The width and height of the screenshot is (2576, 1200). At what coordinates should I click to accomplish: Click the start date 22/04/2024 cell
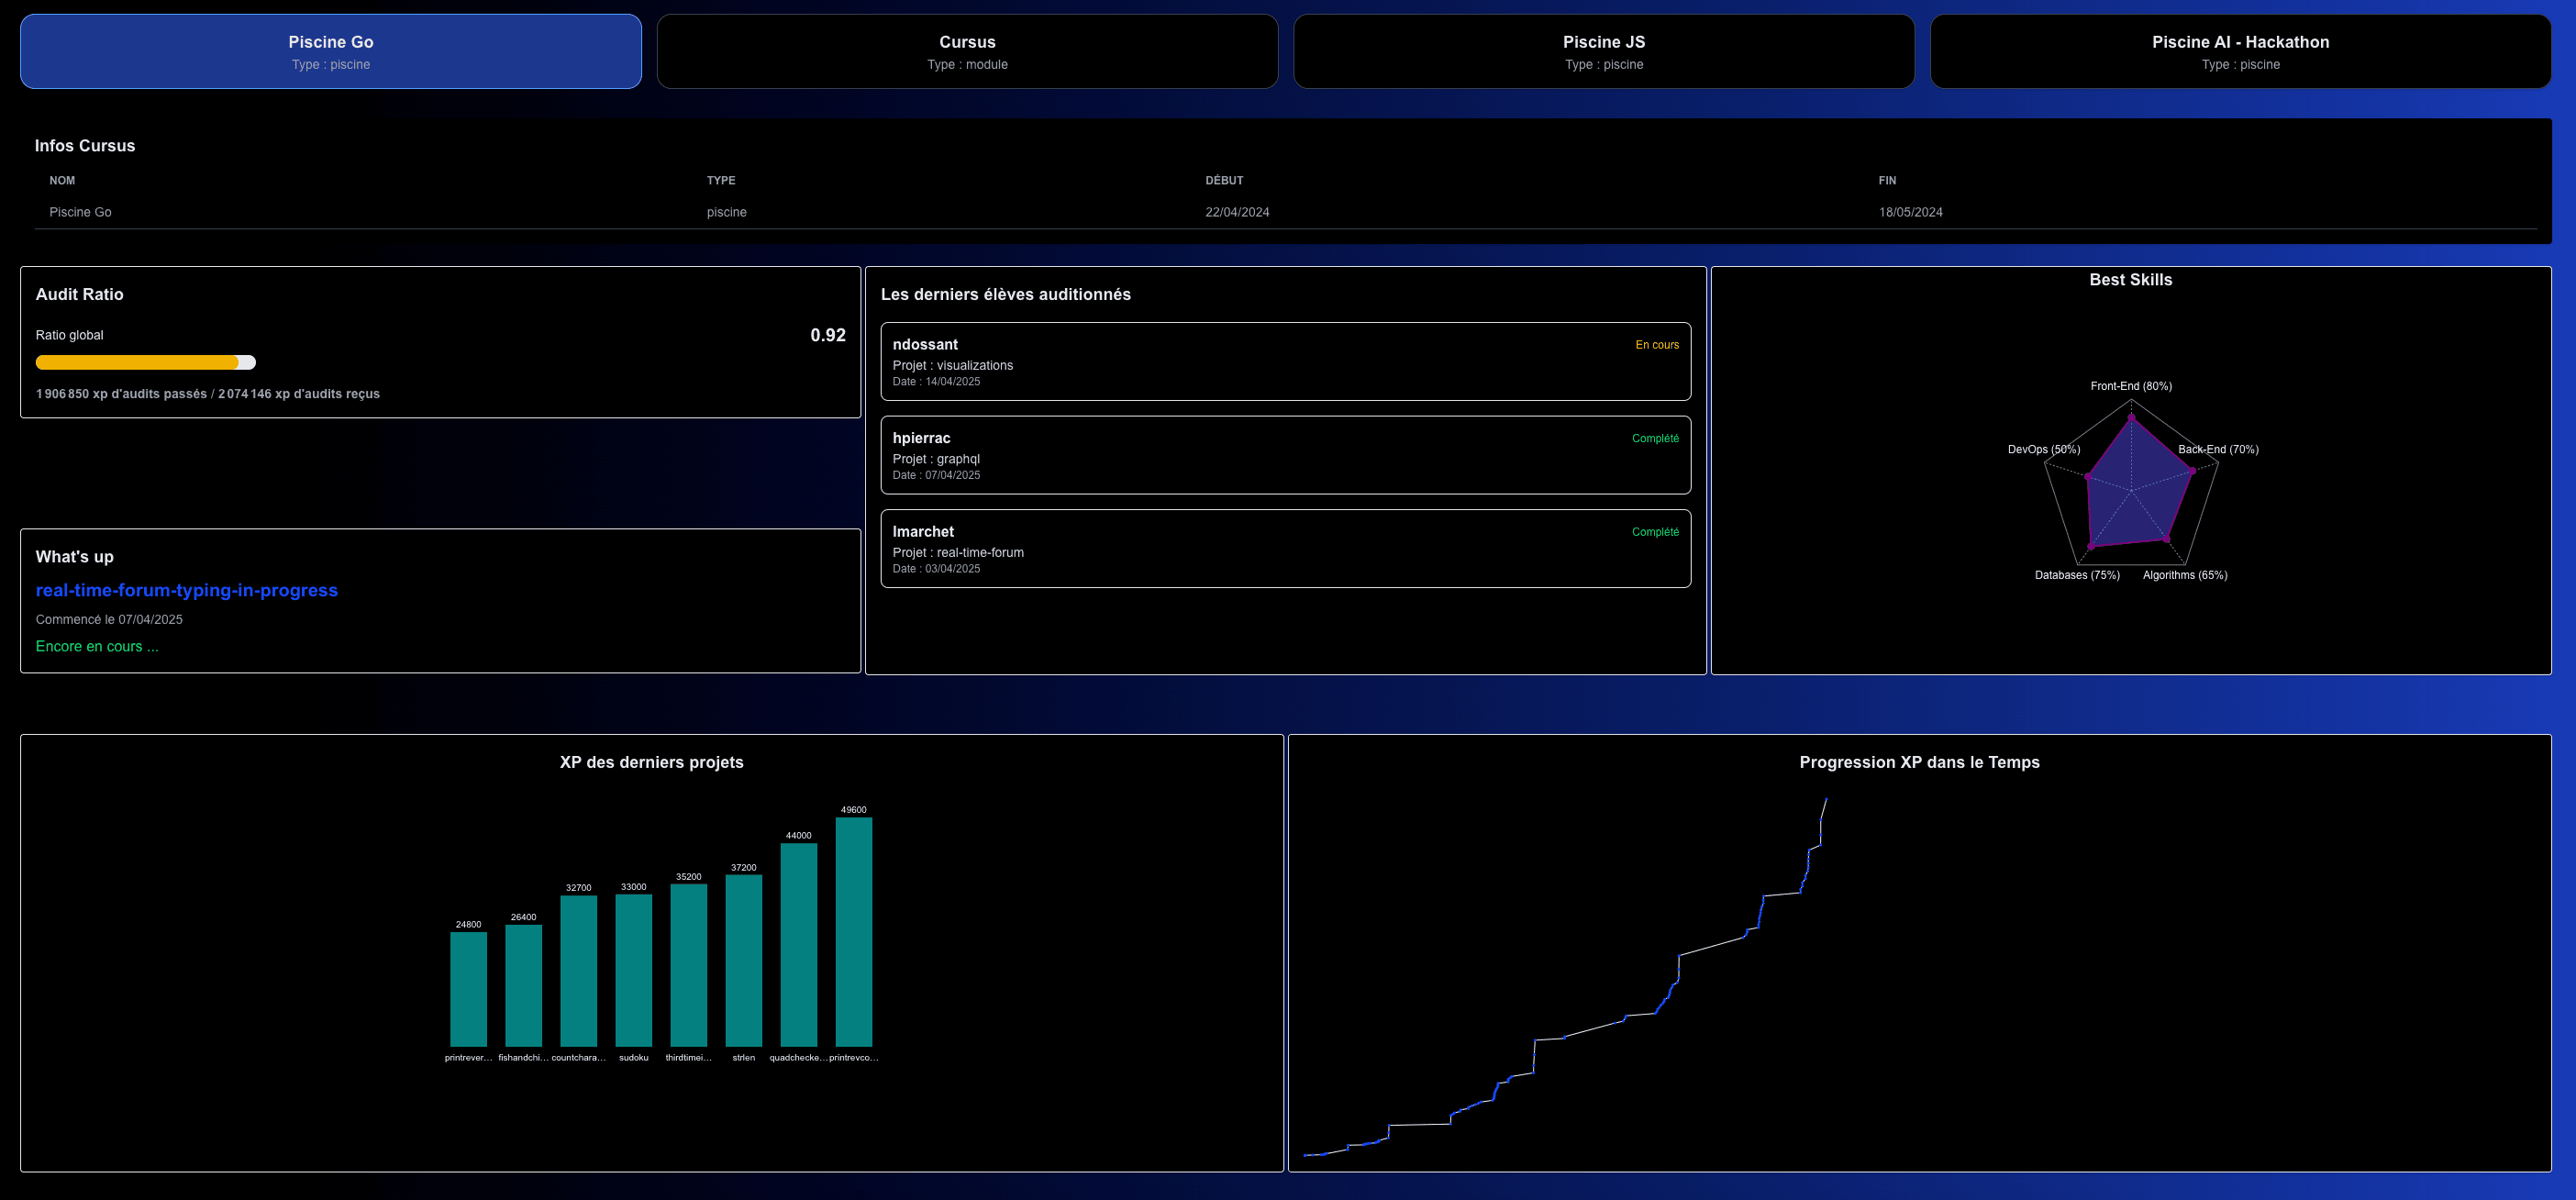(x=1237, y=212)
